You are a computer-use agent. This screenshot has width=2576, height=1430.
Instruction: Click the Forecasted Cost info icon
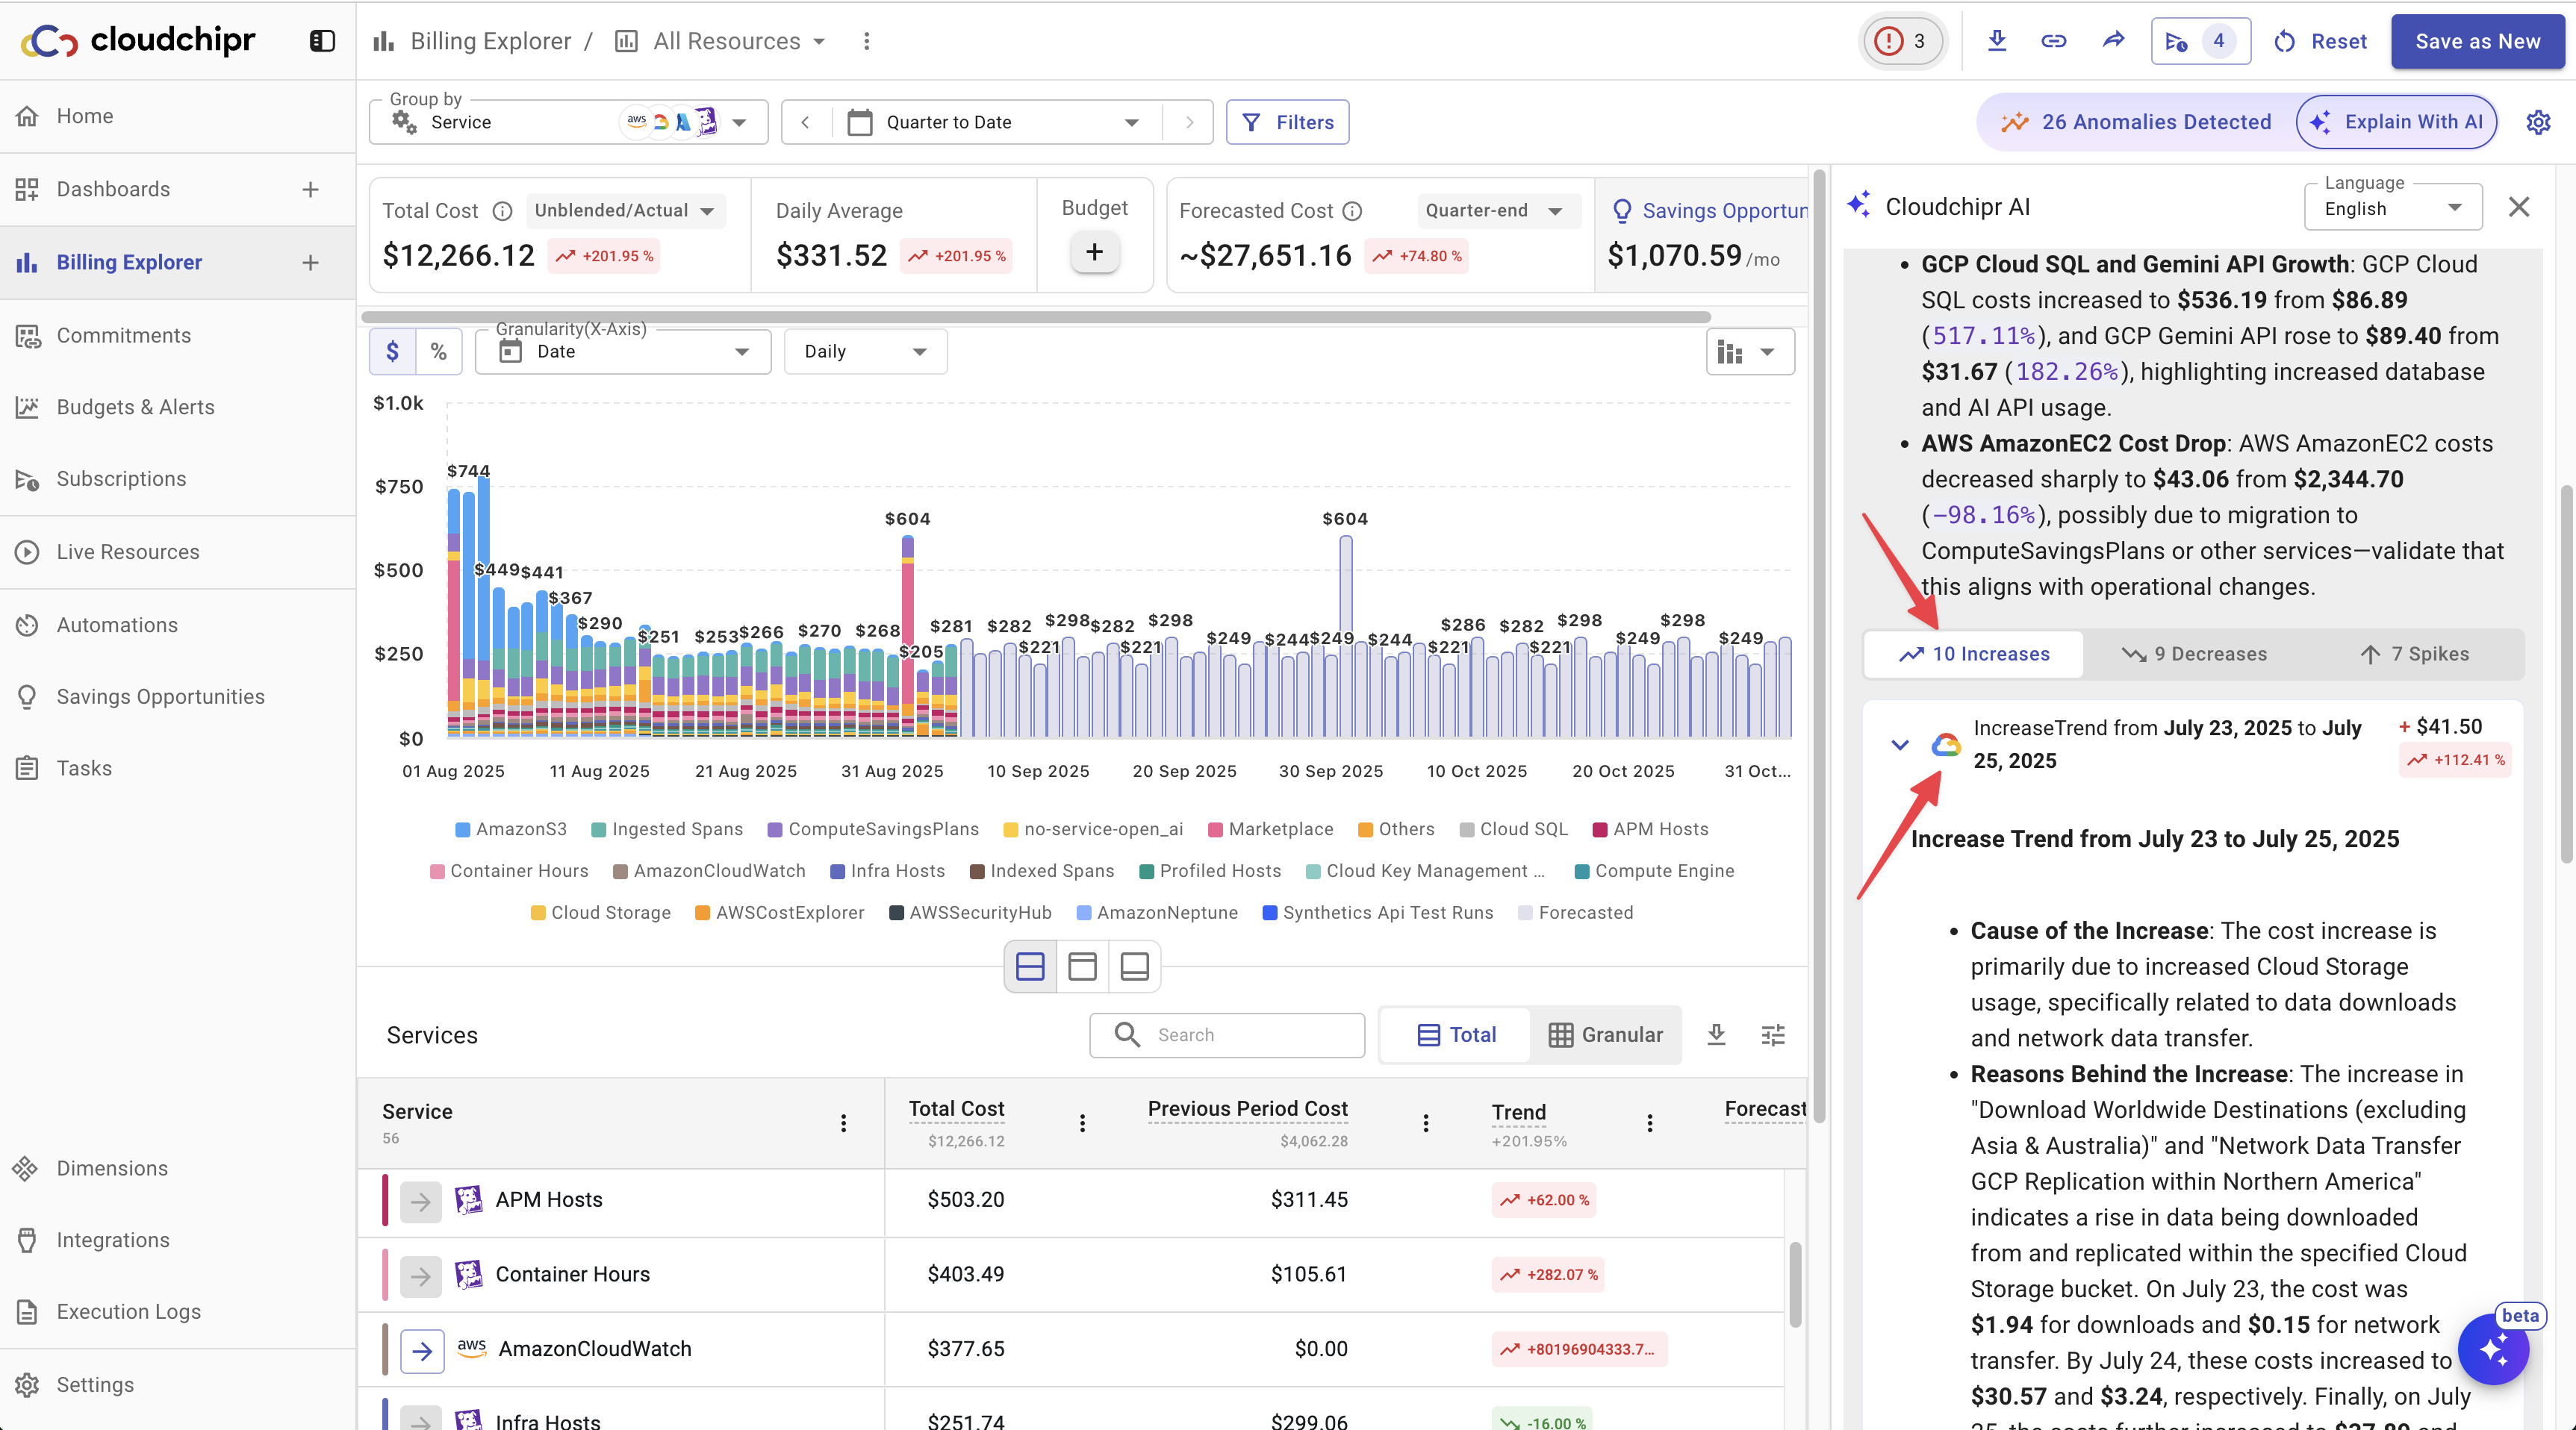coord(1352,211)
